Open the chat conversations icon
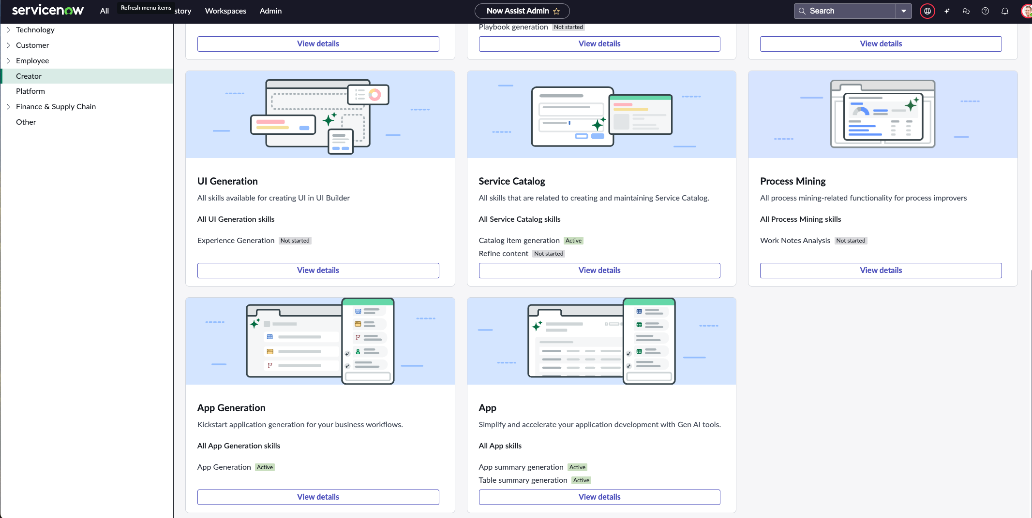This screenshot has height=518, width=1032. 966,11
